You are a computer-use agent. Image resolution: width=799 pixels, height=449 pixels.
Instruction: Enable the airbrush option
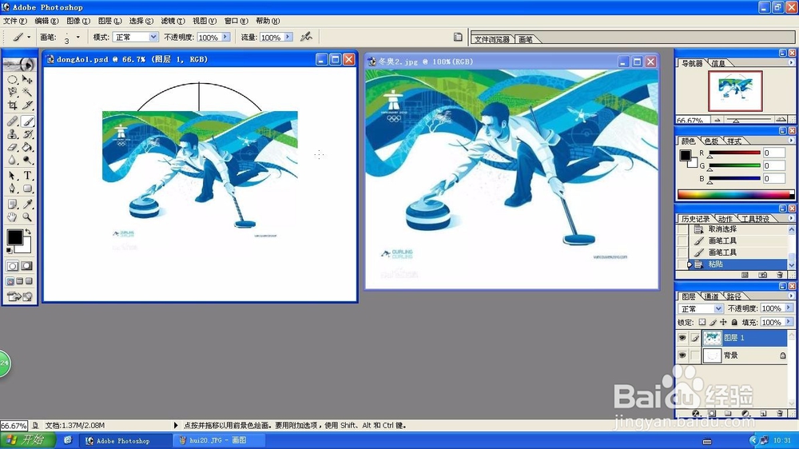tap(306, 37)
